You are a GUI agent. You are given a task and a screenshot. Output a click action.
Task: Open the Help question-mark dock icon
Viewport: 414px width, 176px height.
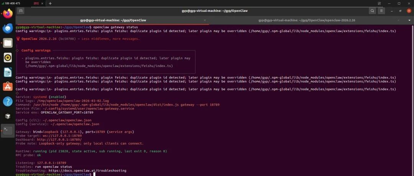click(x=8, y=101)
